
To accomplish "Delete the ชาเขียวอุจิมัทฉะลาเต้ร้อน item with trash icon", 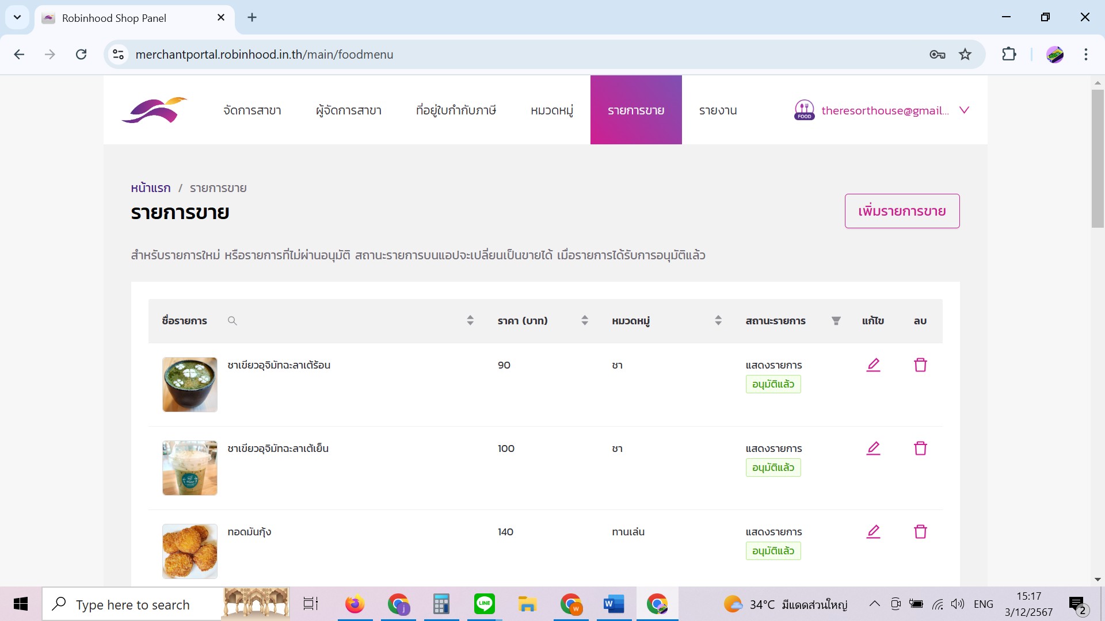I will point(920,365).
